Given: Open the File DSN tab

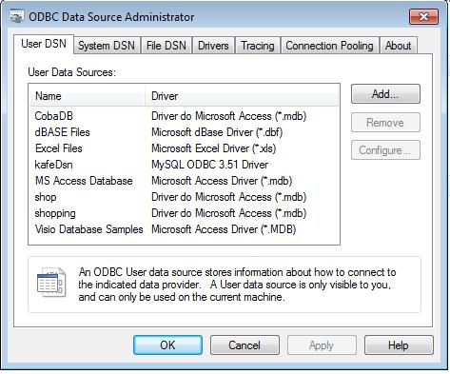Looking at the screenshot, I should [x=166, y=46].
